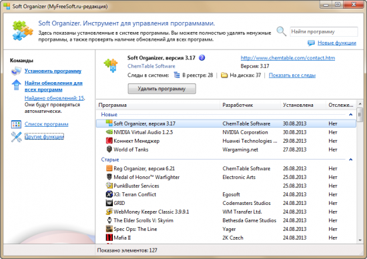Viewport: 367px width, 259px height.
Task: Sort by Разработчик column header
Action: [250, 105]
